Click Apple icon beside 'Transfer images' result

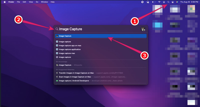click(x=57, y=73)
